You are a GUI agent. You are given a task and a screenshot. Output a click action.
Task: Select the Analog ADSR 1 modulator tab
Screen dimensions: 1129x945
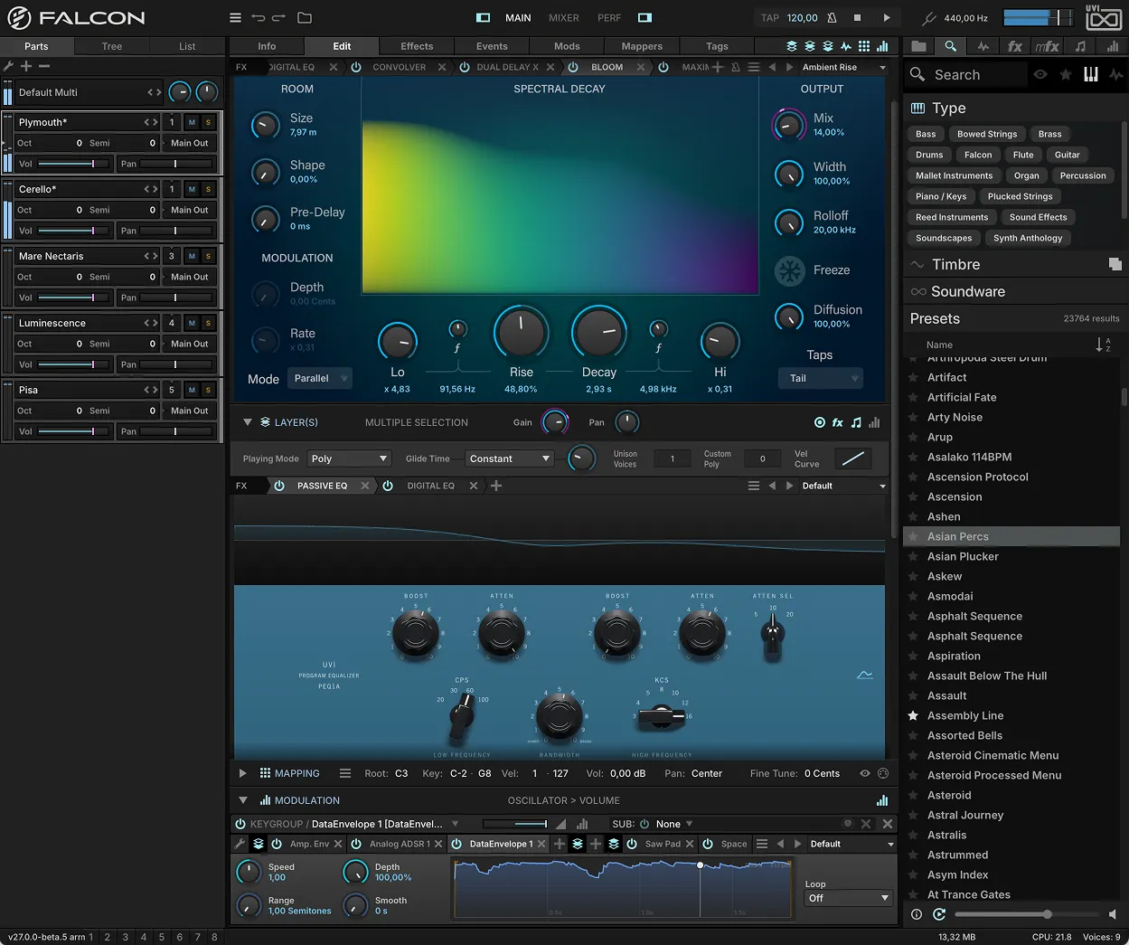(400, 844)
